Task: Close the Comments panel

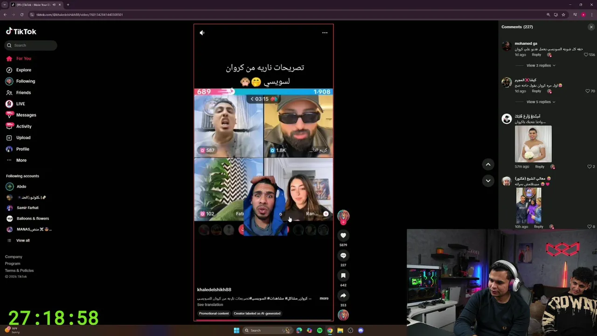Action: click(591, 27)
